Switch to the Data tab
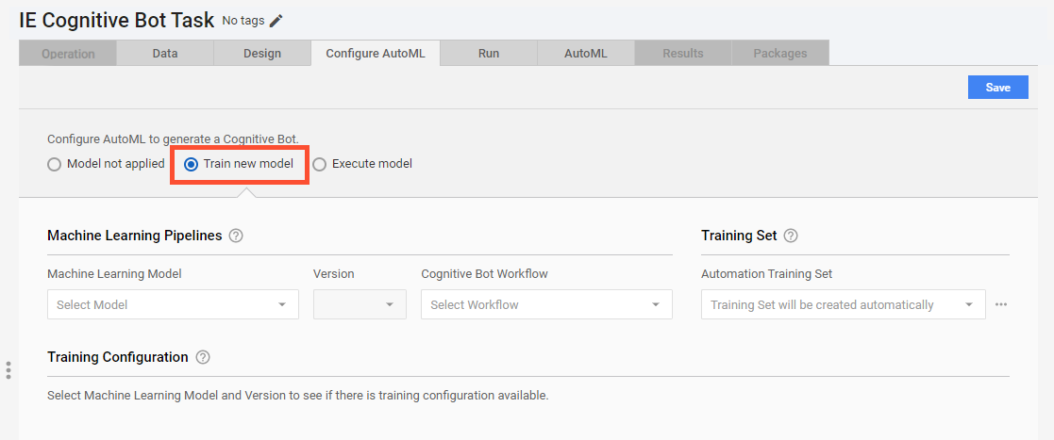The height and width of the screenshot is (440, 1054). tap(165, 54)
